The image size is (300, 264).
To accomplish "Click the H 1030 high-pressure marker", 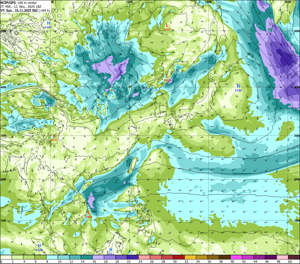I will tap(238, 88).
